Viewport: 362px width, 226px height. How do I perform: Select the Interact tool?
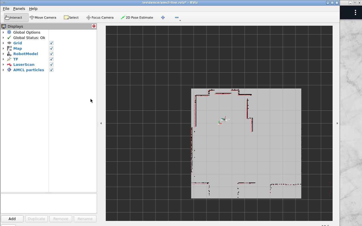pyautogui.click(x=16, y=18)
